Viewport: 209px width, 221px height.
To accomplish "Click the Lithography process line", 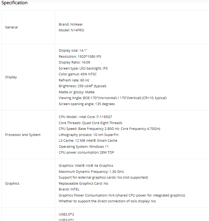I will click(89, 135).
